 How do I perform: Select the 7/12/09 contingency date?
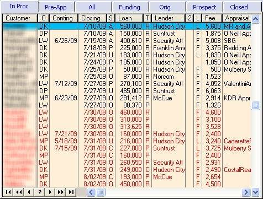coord(64,84)
